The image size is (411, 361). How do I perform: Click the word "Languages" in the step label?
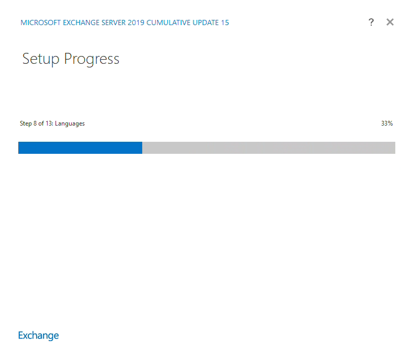pyautogui.click(x=70, y=123)
